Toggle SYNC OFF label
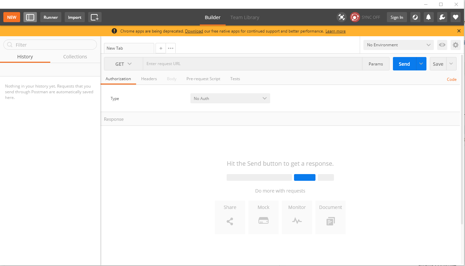The image size is (465, 266). tap(371, 17)
